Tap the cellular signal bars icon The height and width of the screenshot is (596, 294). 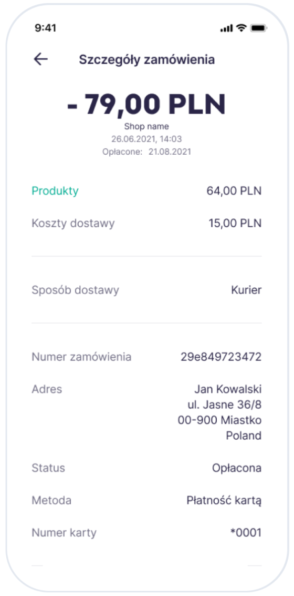pos(226,28)
